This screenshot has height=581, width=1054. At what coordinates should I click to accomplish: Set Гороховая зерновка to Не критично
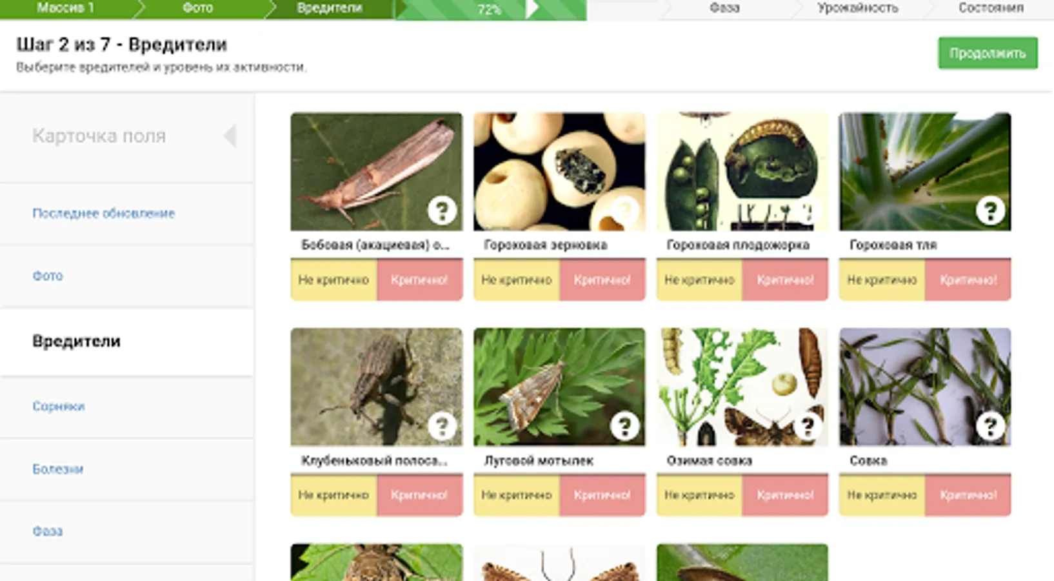click(517, 280)
